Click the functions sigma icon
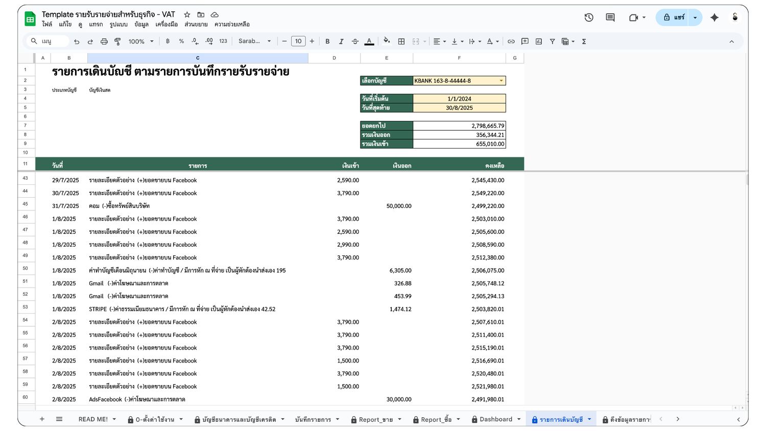 (584, 41)
